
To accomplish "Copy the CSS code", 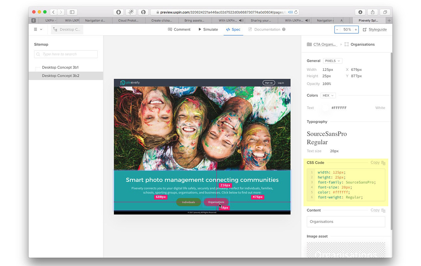I will tap(378, 163).
